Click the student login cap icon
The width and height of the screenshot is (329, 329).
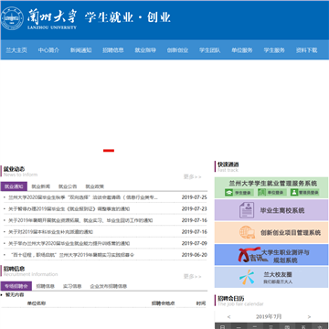228,192
